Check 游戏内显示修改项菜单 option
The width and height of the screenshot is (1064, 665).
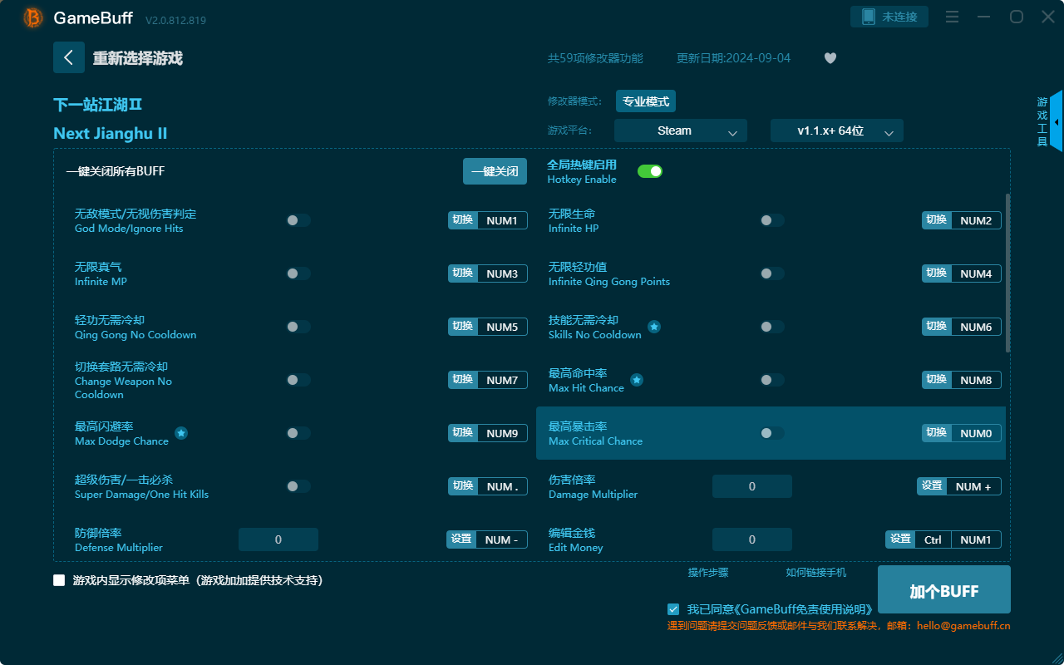click(x=58, y=580)
